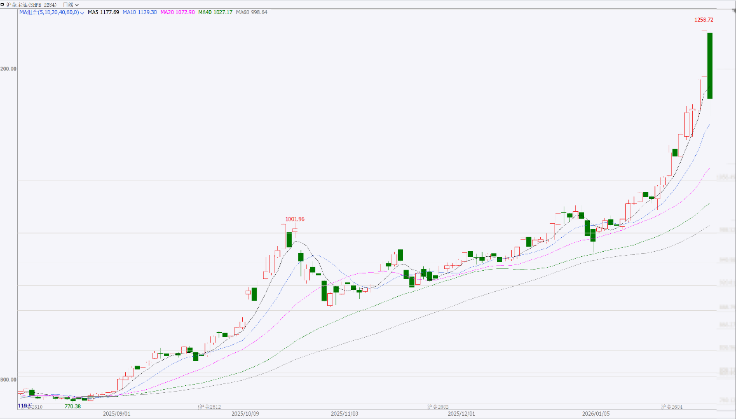
Task: Click the green MA40 1027.17 label
Action: click(215, 12)
